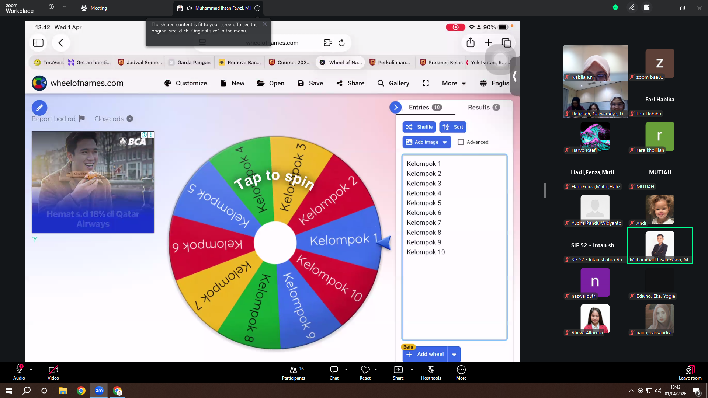Click the blue pencil edit button

(39, 108)
